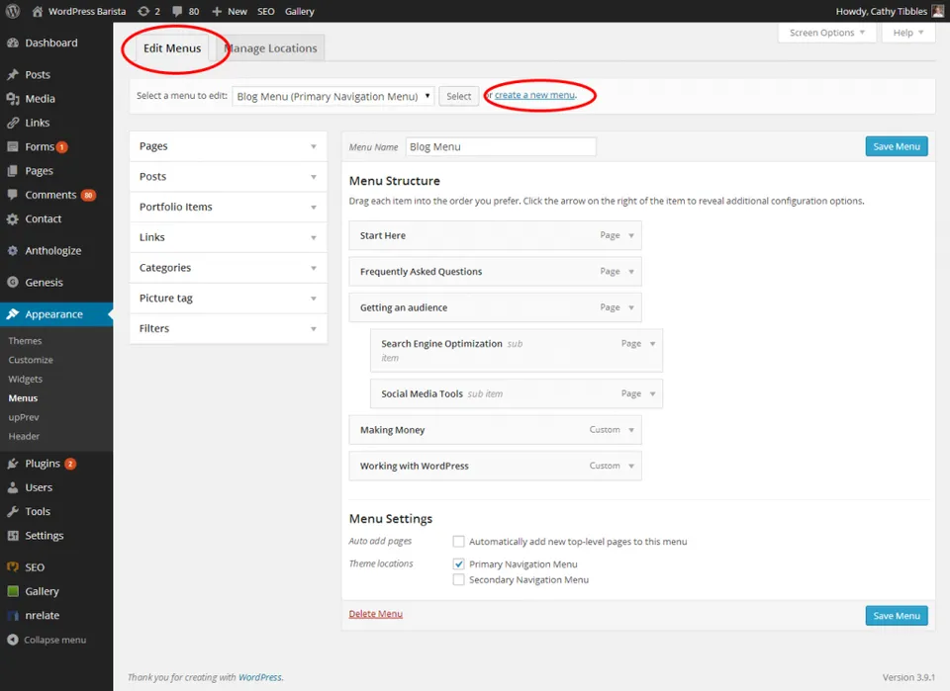Expand the Categories accordion panel
This screenshot has height=691, width=950.
click(228, 267)
